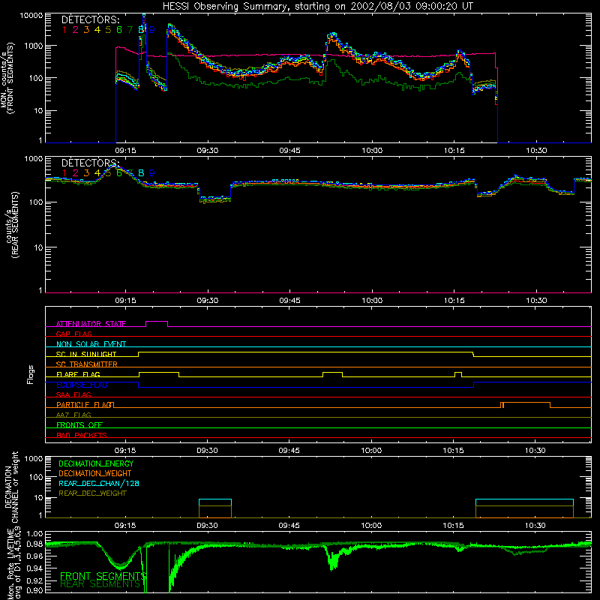Viewport: 600px width, 600px height.
Task: Click the 0.90 tick on livetime axis
Action: point(34,590)
